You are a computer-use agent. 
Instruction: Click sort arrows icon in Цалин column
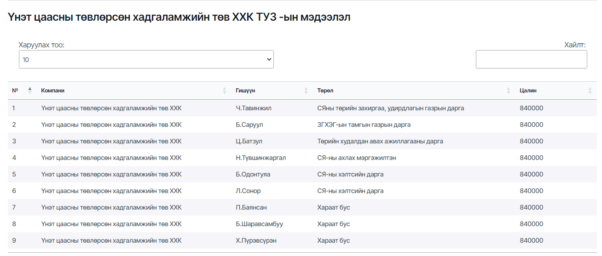[590, 91]
